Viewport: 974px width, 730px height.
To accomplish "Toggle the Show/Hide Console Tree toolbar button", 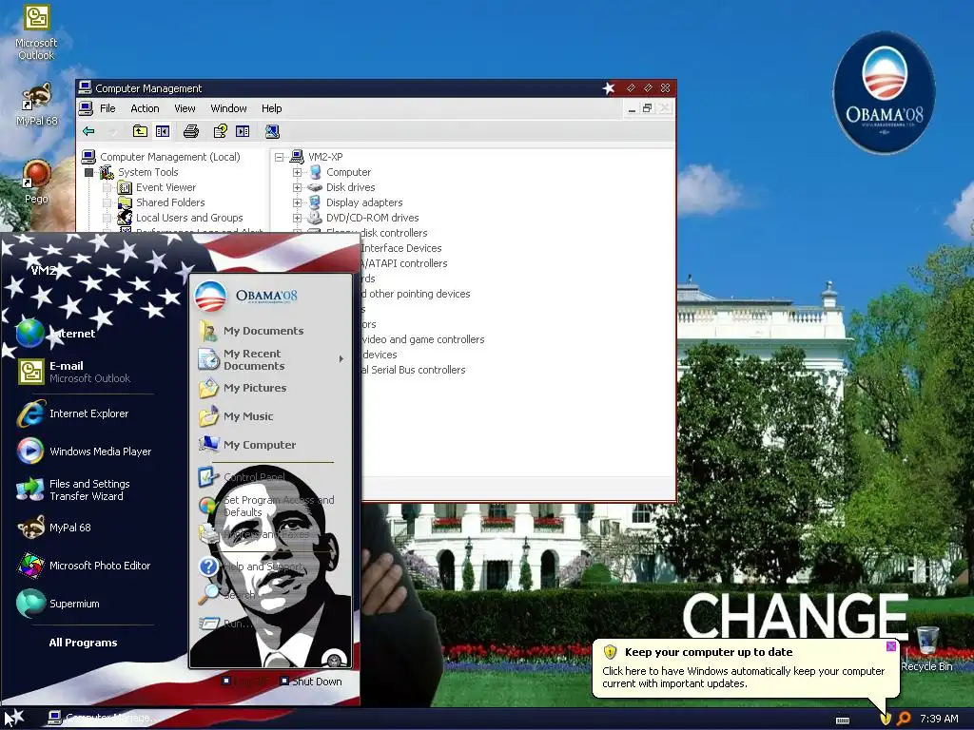I will (x=163, y=131).
